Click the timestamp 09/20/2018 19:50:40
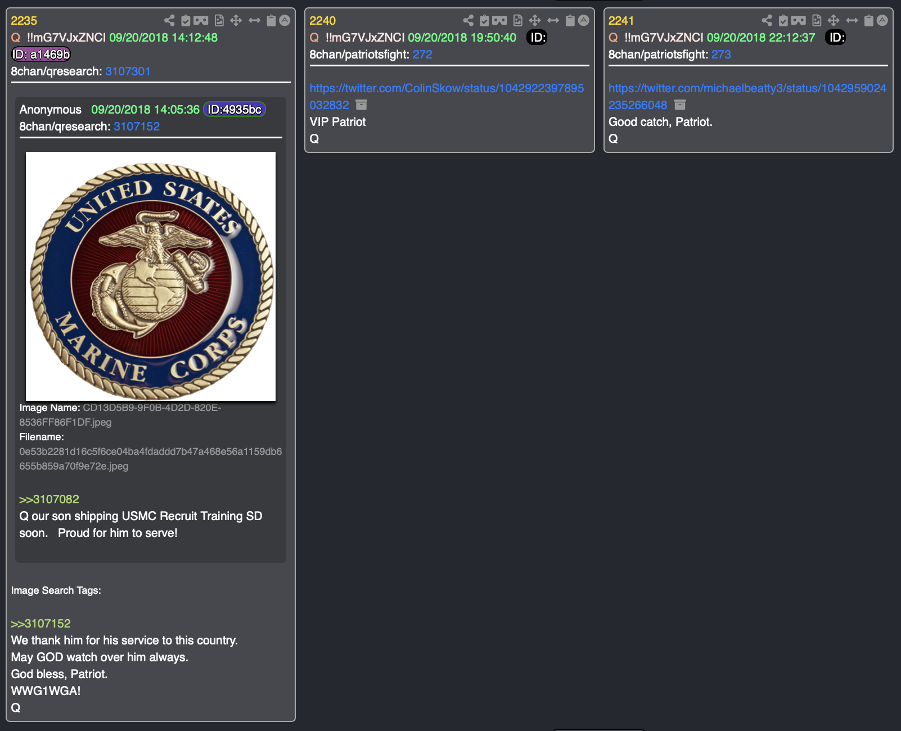The image size is (901, 731). click(462, 38)
